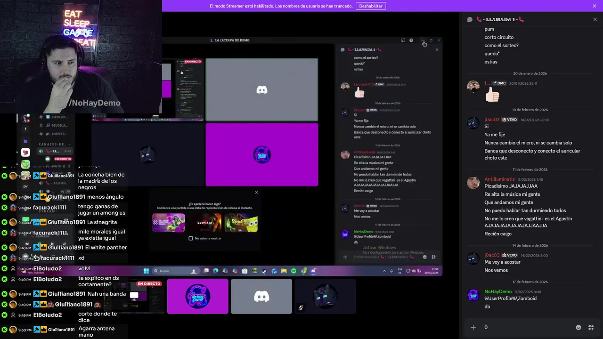Click the message 'Banca que desconecto y conecto el auricular'
Image resolution: width=603 pixels, height=339 pixels.
[532, 154]
